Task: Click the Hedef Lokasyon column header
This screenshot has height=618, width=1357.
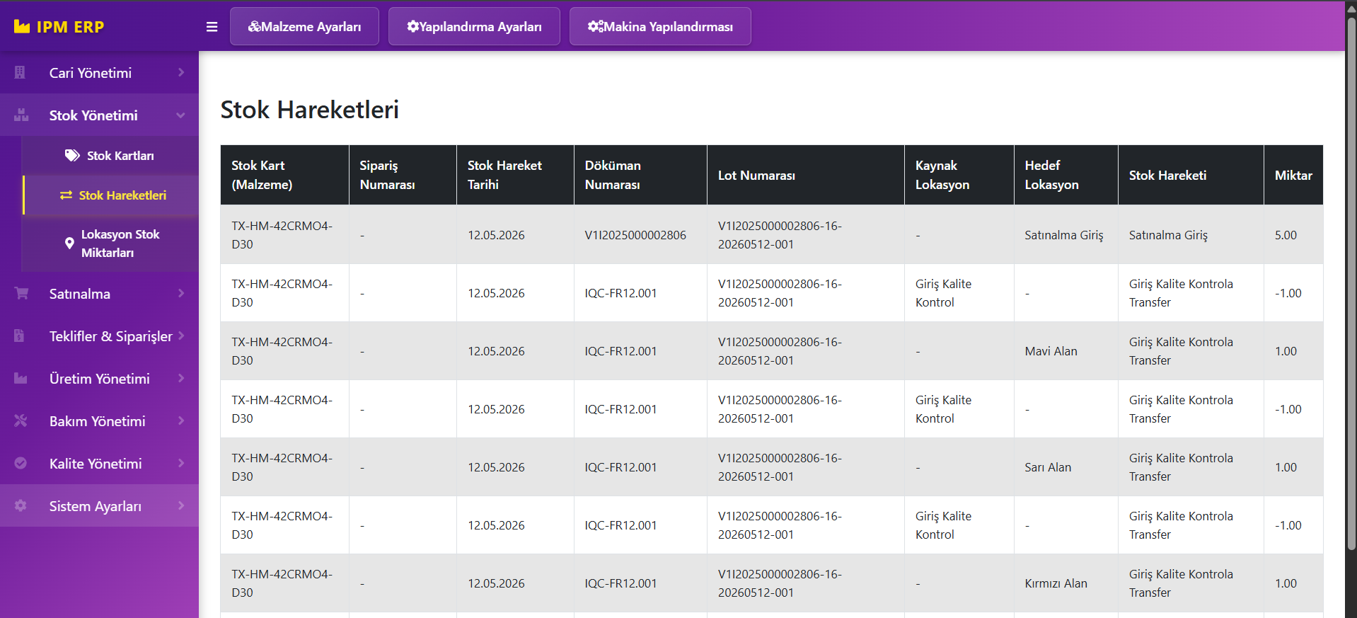Action: [x=1066, y=175]
